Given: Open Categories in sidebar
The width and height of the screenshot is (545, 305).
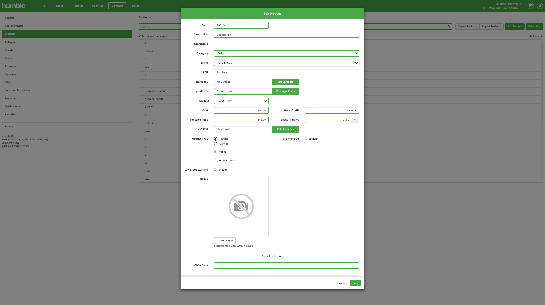Looking at the screenshot, I should tap(67, 42).
